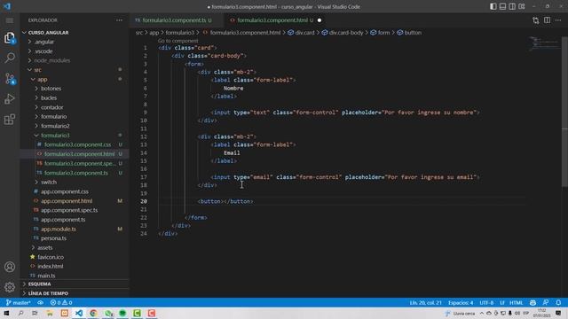Change UTF-8 encoding in status bar
568x319 pixels.
486,303
